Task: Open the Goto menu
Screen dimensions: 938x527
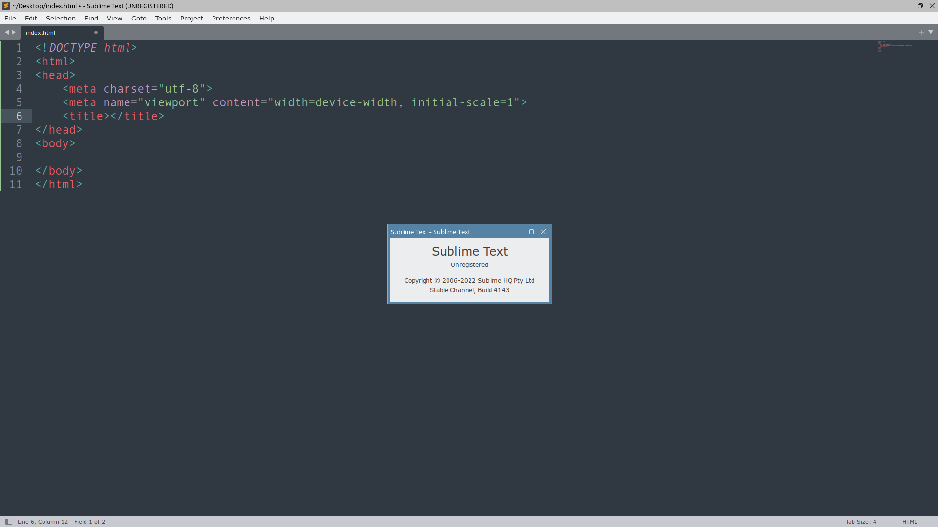Action: click(139, 18)
